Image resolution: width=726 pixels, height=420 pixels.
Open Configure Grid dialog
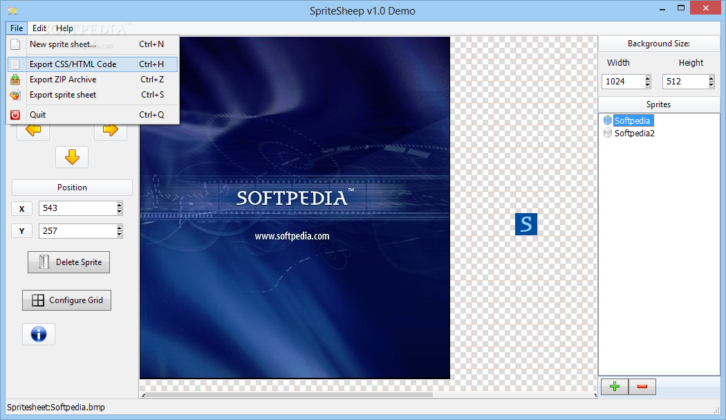click(x=66, y=300)
